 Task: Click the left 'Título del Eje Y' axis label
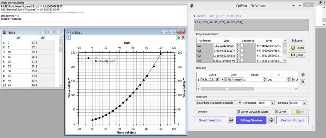[69, 88]
